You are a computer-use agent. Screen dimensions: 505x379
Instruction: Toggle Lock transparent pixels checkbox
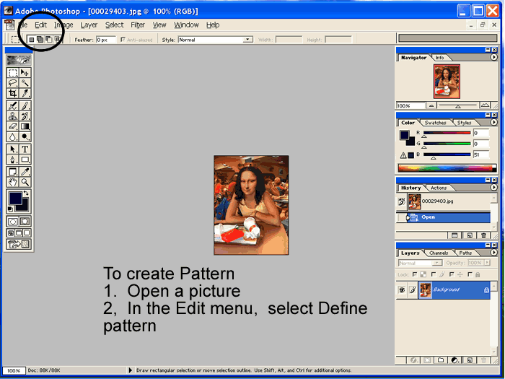(x=415, y=274)
